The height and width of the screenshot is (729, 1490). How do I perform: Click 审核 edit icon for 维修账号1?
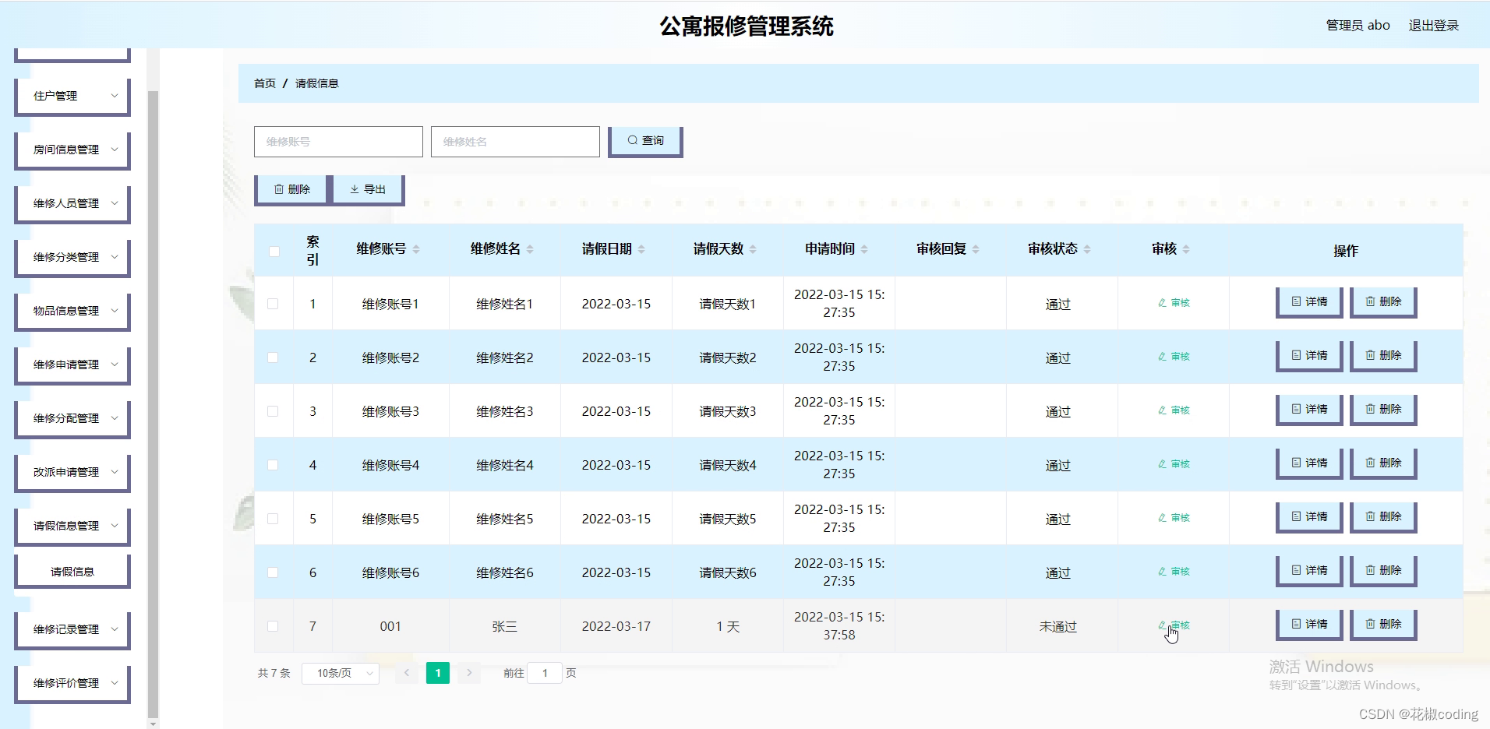coord(1174,303)
